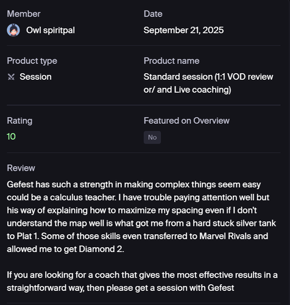Open the Owl spiritpal member name

coord(51,30)
